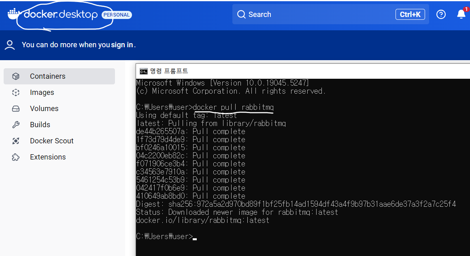Open Extensions in the sidebar
This screenshot has width=470, height=256.
point(60,157)
